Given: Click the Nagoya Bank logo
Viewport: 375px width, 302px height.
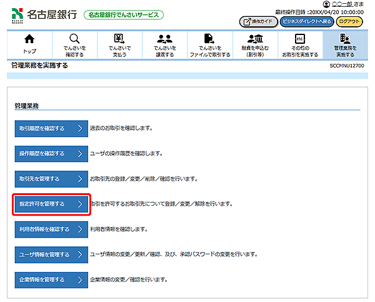Looking at the screenshot, I should click(x=44, y=14).
